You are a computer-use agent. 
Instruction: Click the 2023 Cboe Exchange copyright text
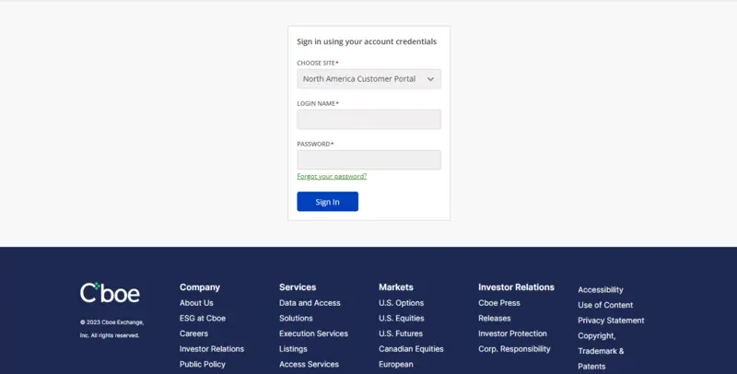[x=111, y=329]
